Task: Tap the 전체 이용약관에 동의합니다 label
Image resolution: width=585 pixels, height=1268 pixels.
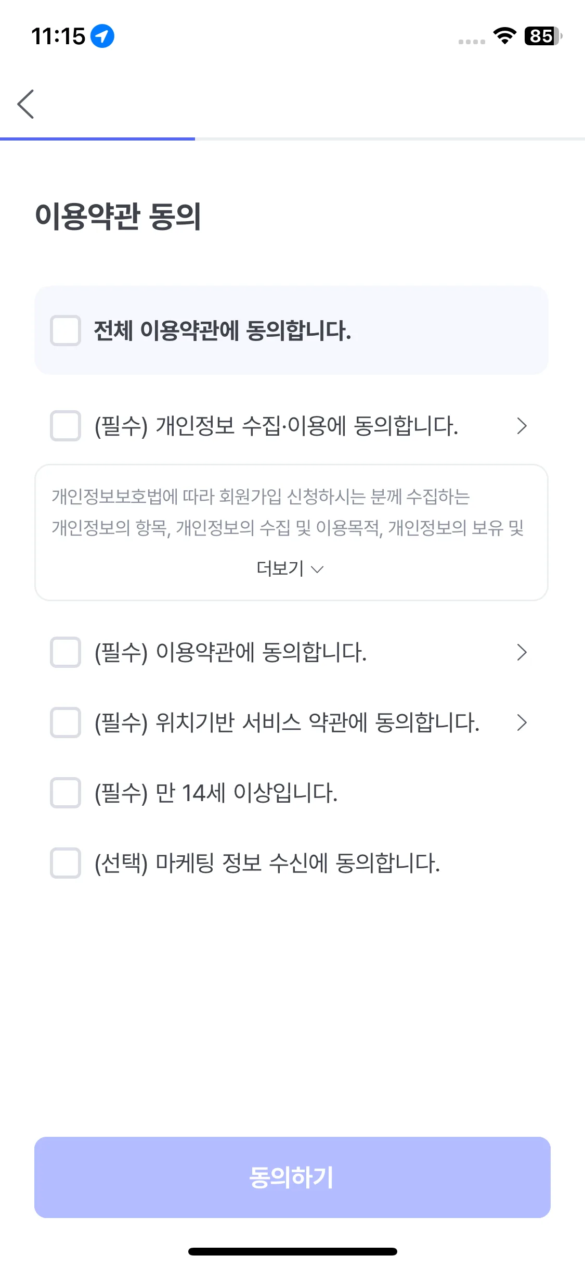Action: click(x=223, y=331)
